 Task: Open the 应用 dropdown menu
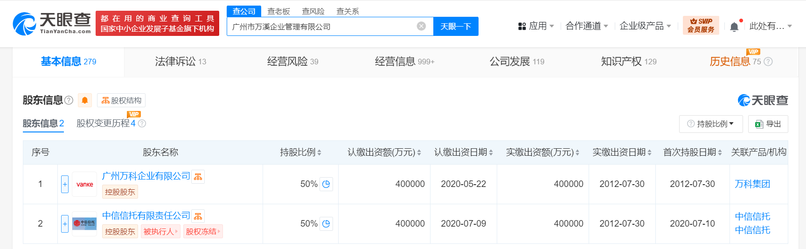pos(535,26)
